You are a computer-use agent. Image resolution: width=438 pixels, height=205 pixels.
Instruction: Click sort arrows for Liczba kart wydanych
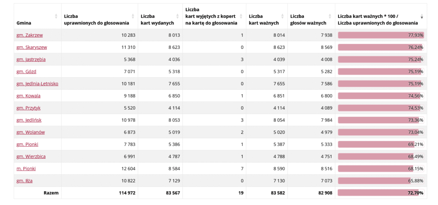pos(179,16)
